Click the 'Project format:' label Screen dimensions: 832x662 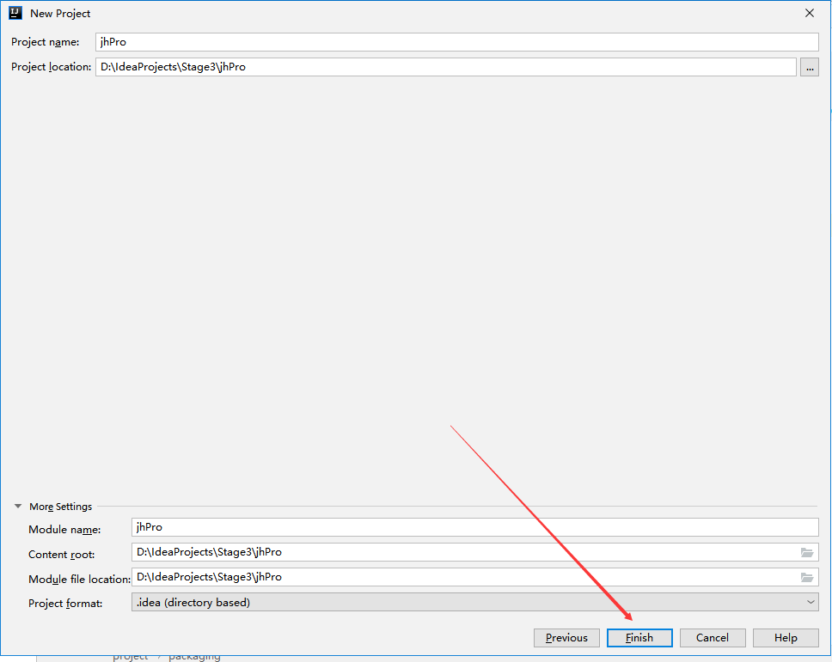(65, 603)
